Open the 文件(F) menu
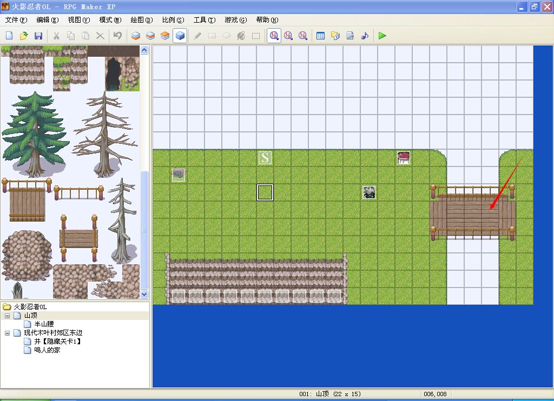Image resolution: width=554 pixels, height=401 pixels. point(16,20)
